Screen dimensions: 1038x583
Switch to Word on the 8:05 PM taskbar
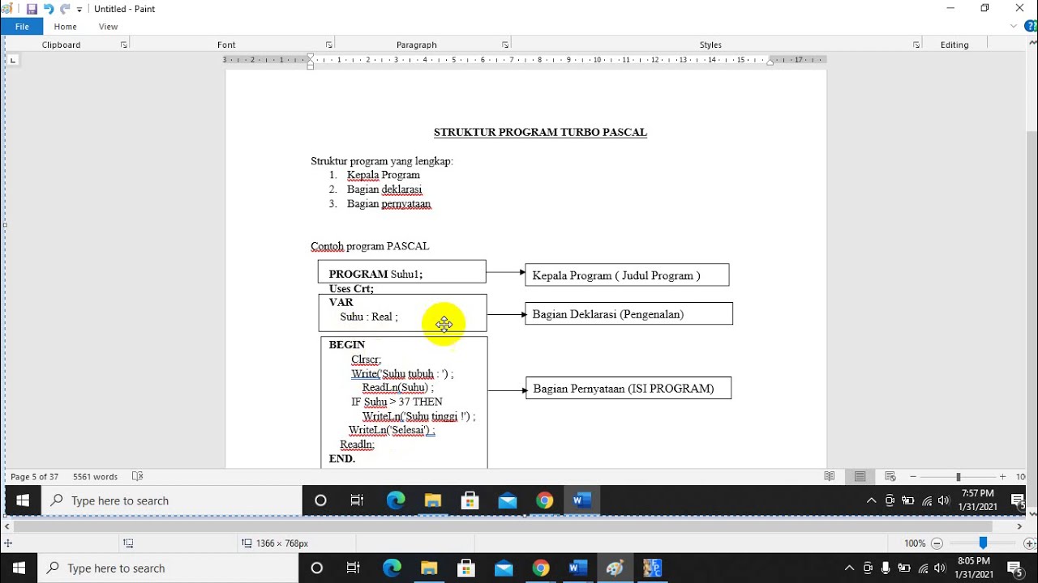577,568
